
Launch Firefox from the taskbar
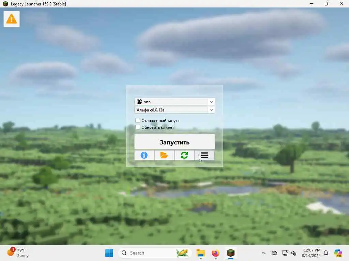[215, 253]
